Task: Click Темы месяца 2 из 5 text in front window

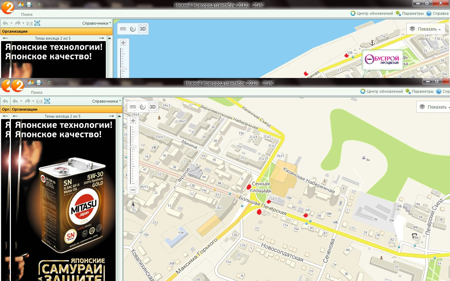Action: click(63, 116)
